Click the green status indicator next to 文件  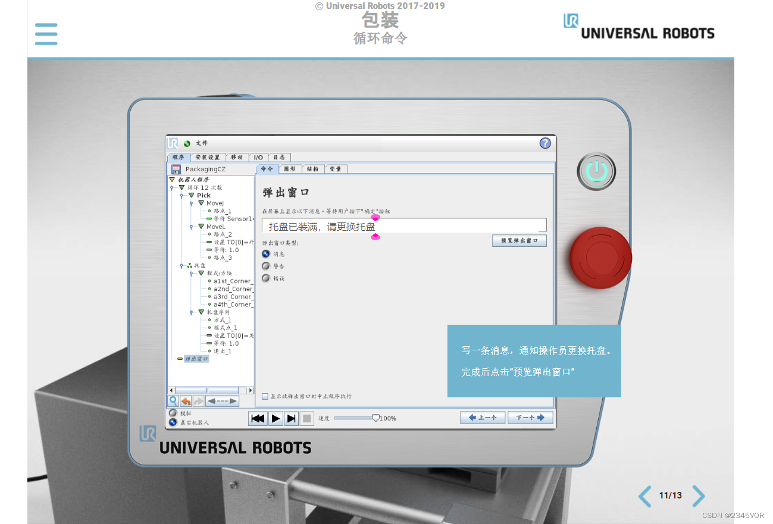pos(187,143)
